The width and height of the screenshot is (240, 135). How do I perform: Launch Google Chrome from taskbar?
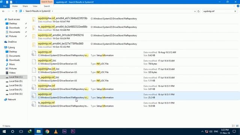pos(47,132)
